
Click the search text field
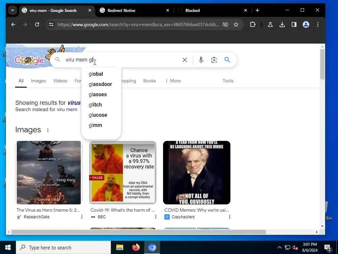122,60
